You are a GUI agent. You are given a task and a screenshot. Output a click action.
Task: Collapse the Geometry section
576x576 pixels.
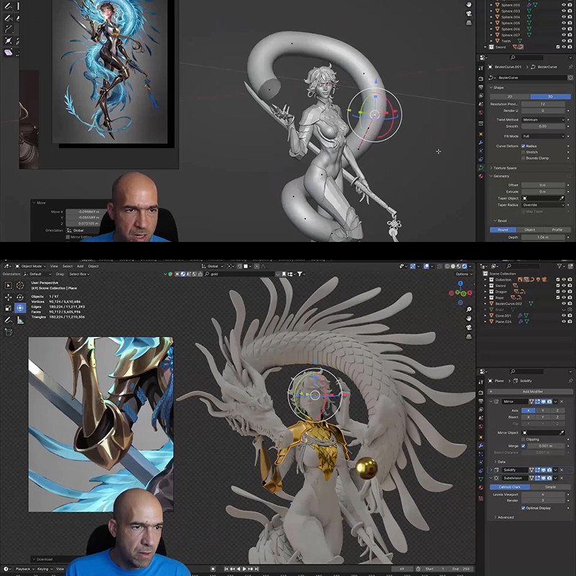click(x=500, y=176)
